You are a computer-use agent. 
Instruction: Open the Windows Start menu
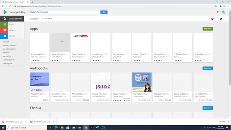(x=3, y=127)
